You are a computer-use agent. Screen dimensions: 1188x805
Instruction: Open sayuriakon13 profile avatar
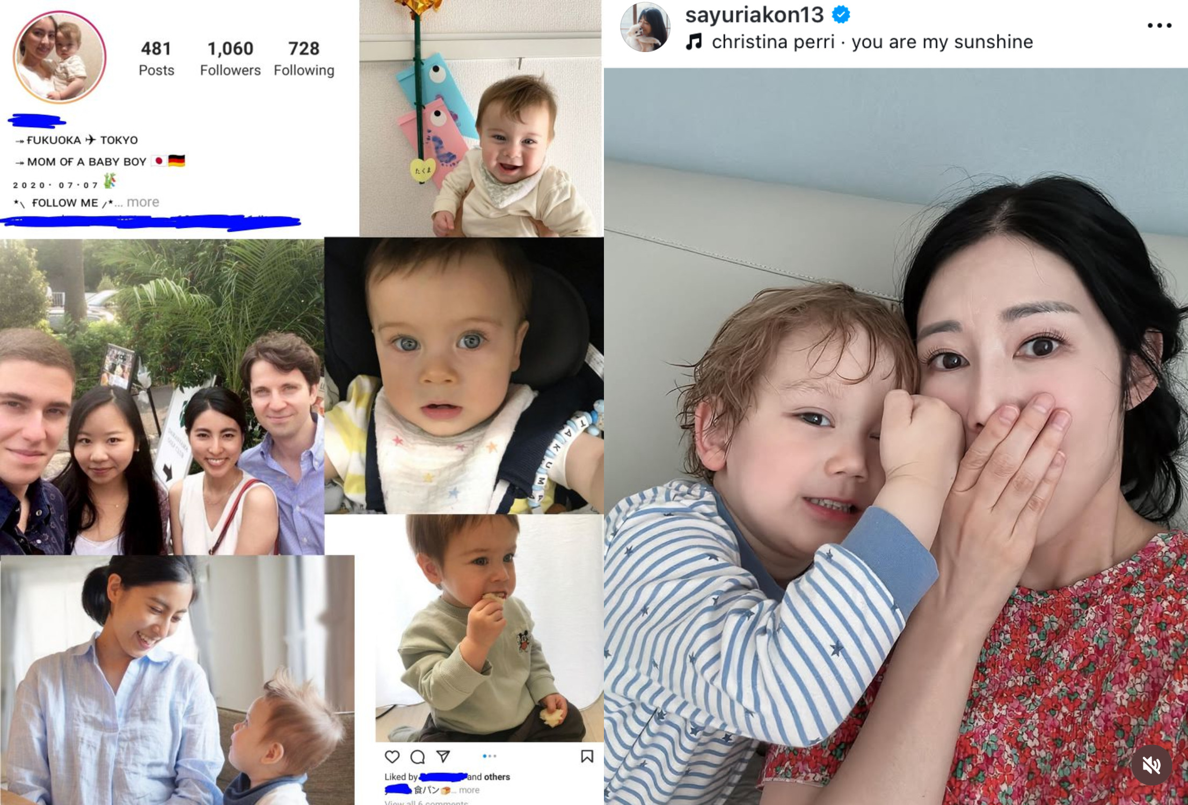(645, 27)
